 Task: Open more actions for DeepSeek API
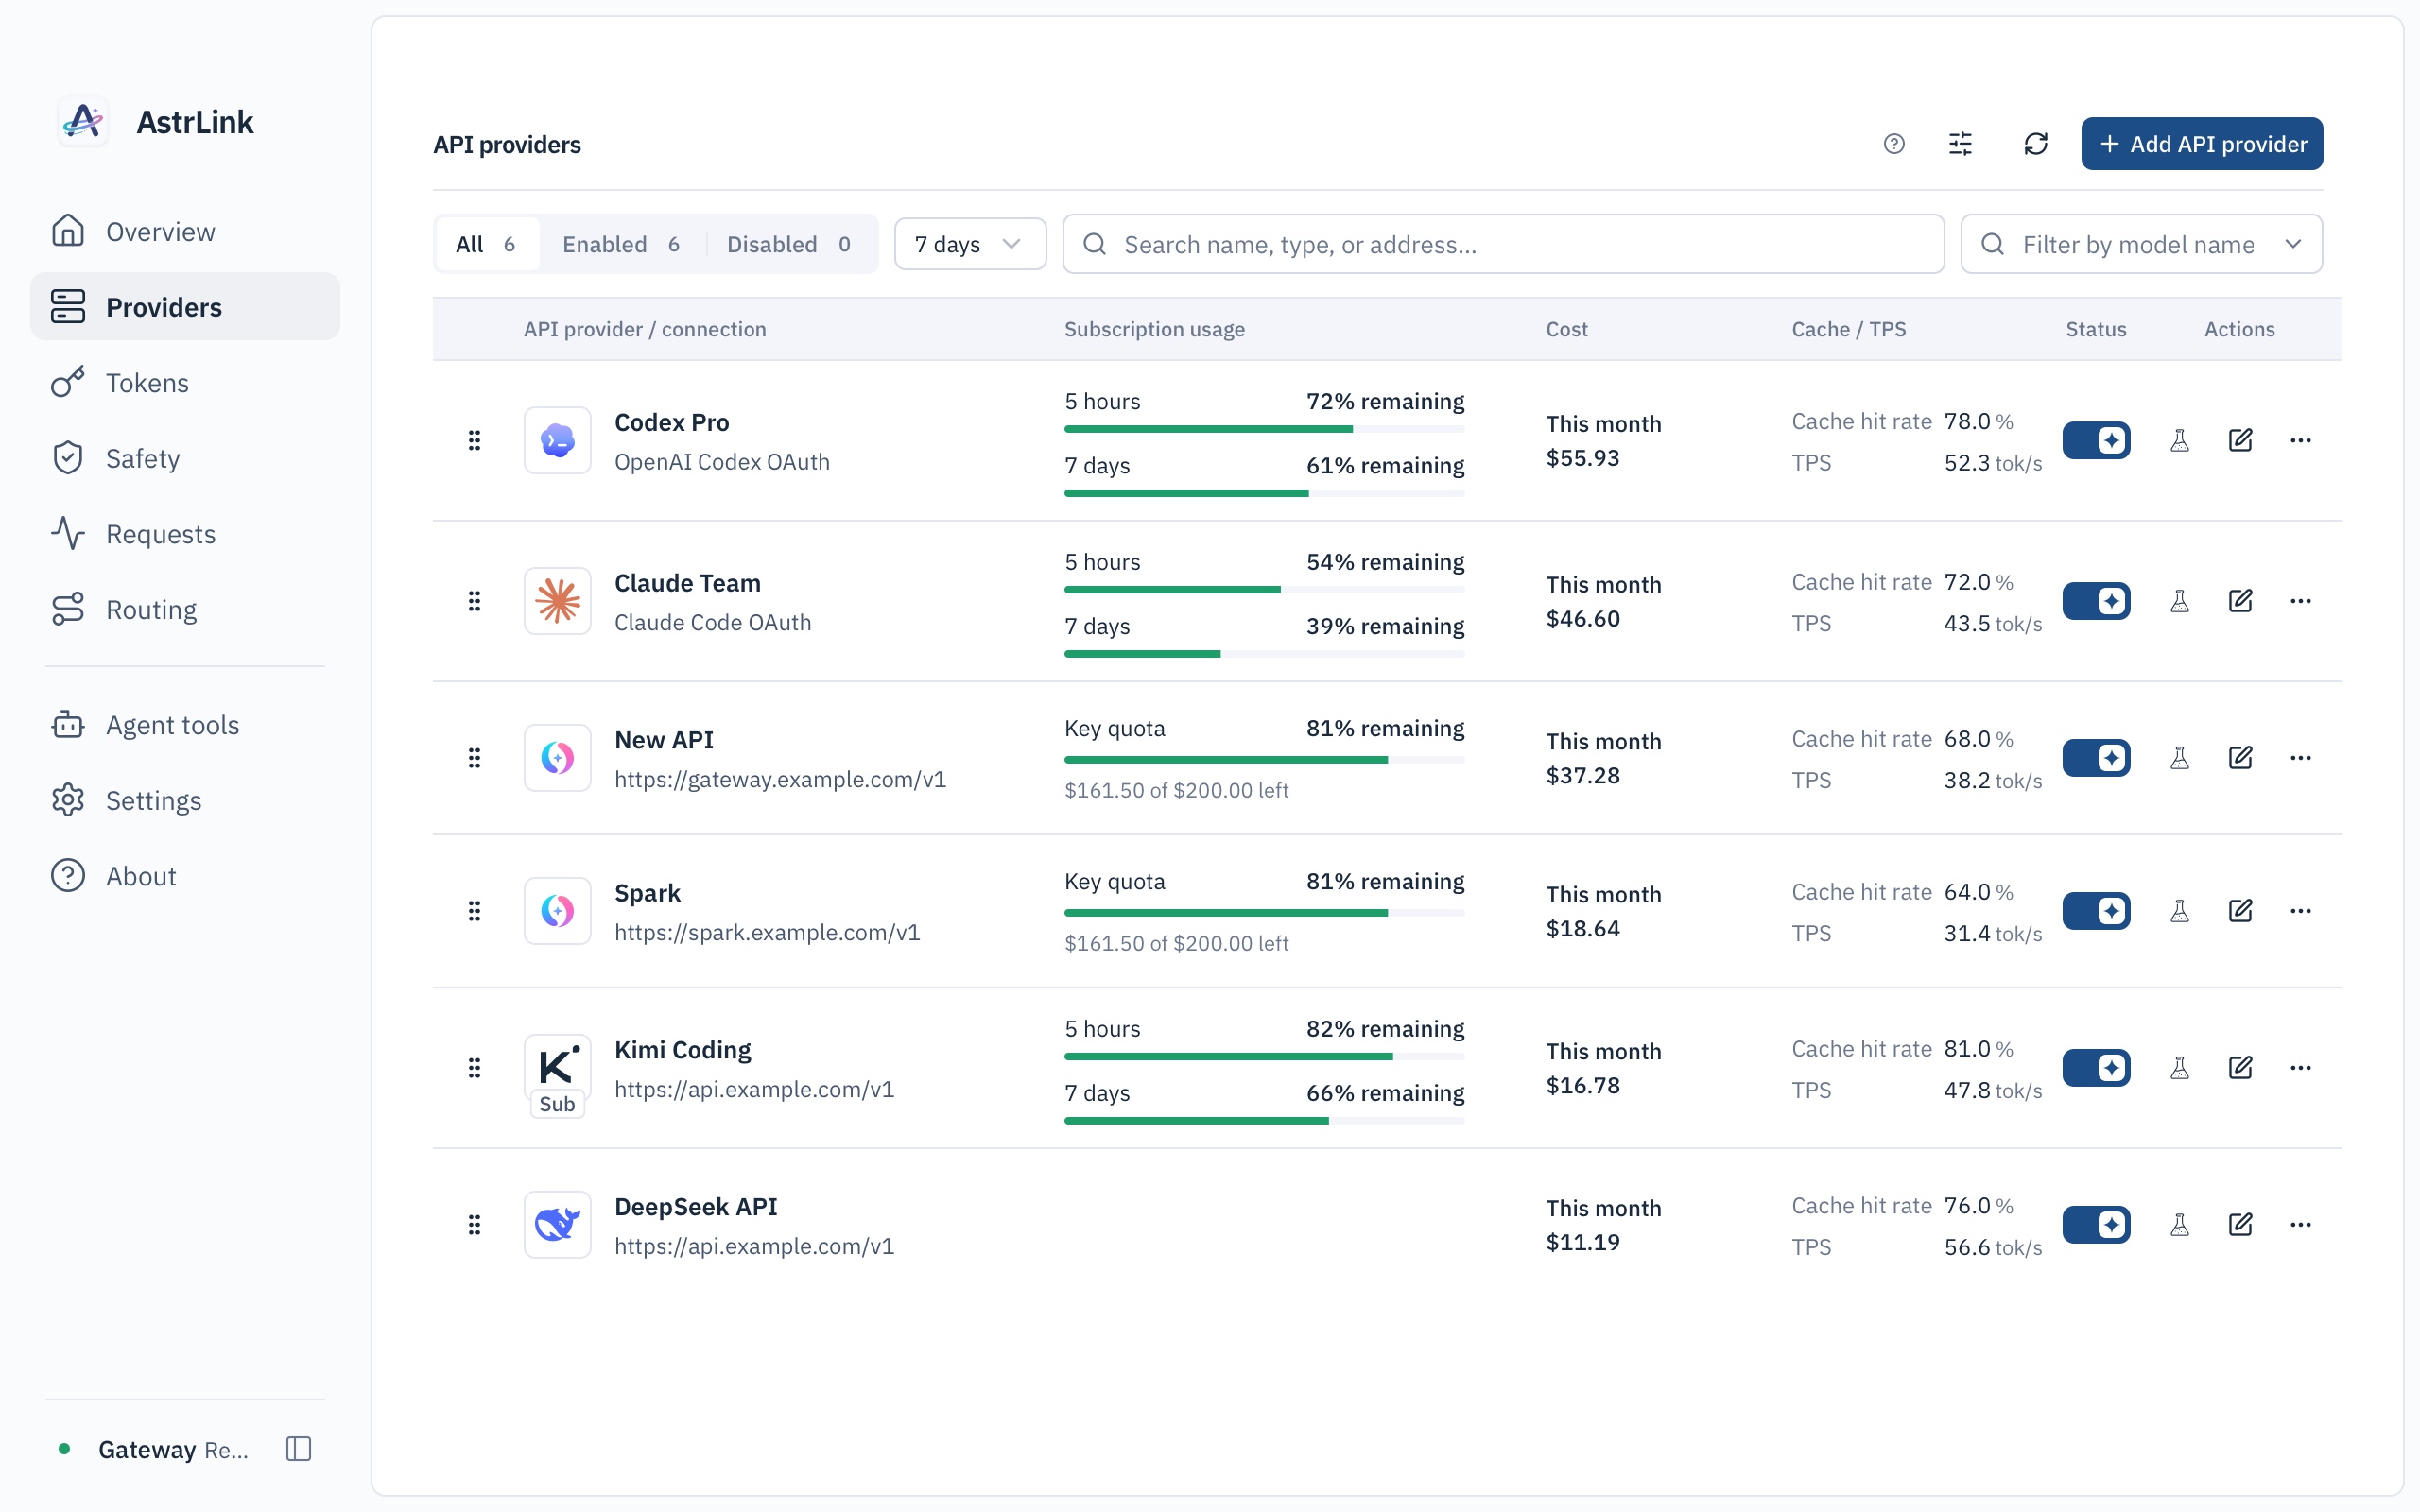(x=2300, y=1225)
